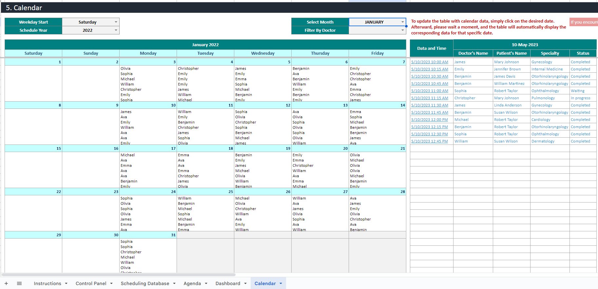Select the Jennifer Brown patient cell
598x289 pixels.
[511, 69]
